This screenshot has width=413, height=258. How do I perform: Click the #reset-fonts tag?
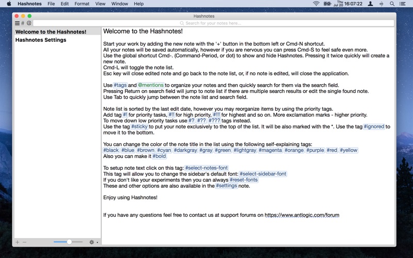[244, 180]
